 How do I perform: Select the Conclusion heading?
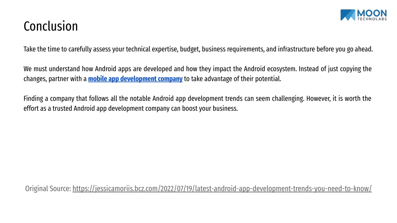[51, 26]
